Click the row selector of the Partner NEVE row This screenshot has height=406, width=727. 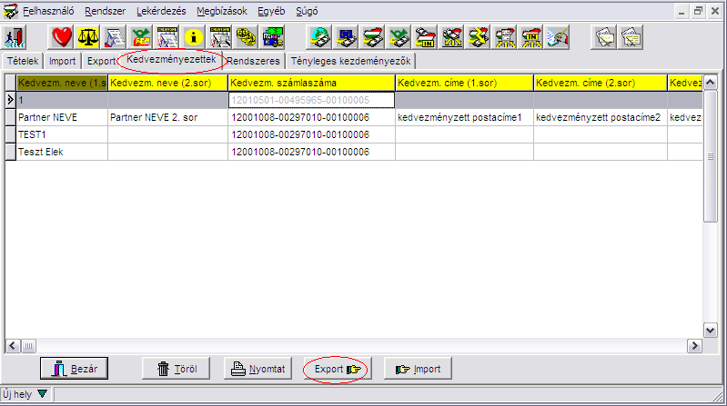coord(10,117)
